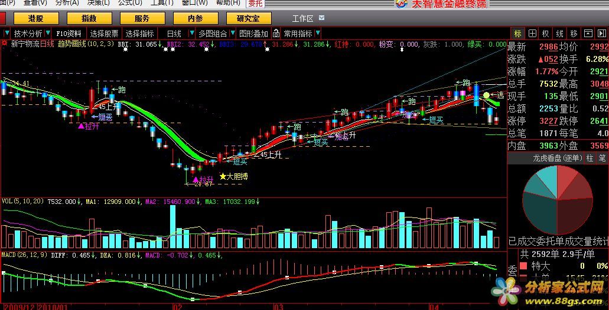Select the 权 rights-adjustment icon
Screen dimensions: 609x310
tap(545, 34)
